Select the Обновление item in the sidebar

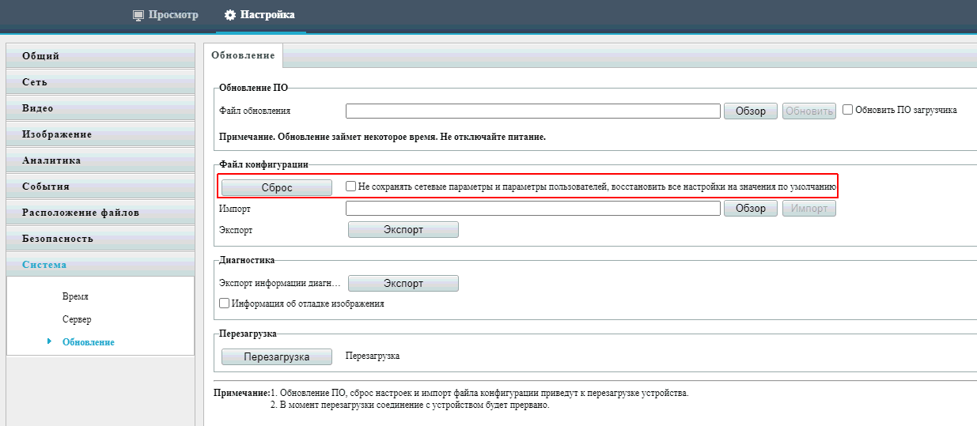click(88, 342)
